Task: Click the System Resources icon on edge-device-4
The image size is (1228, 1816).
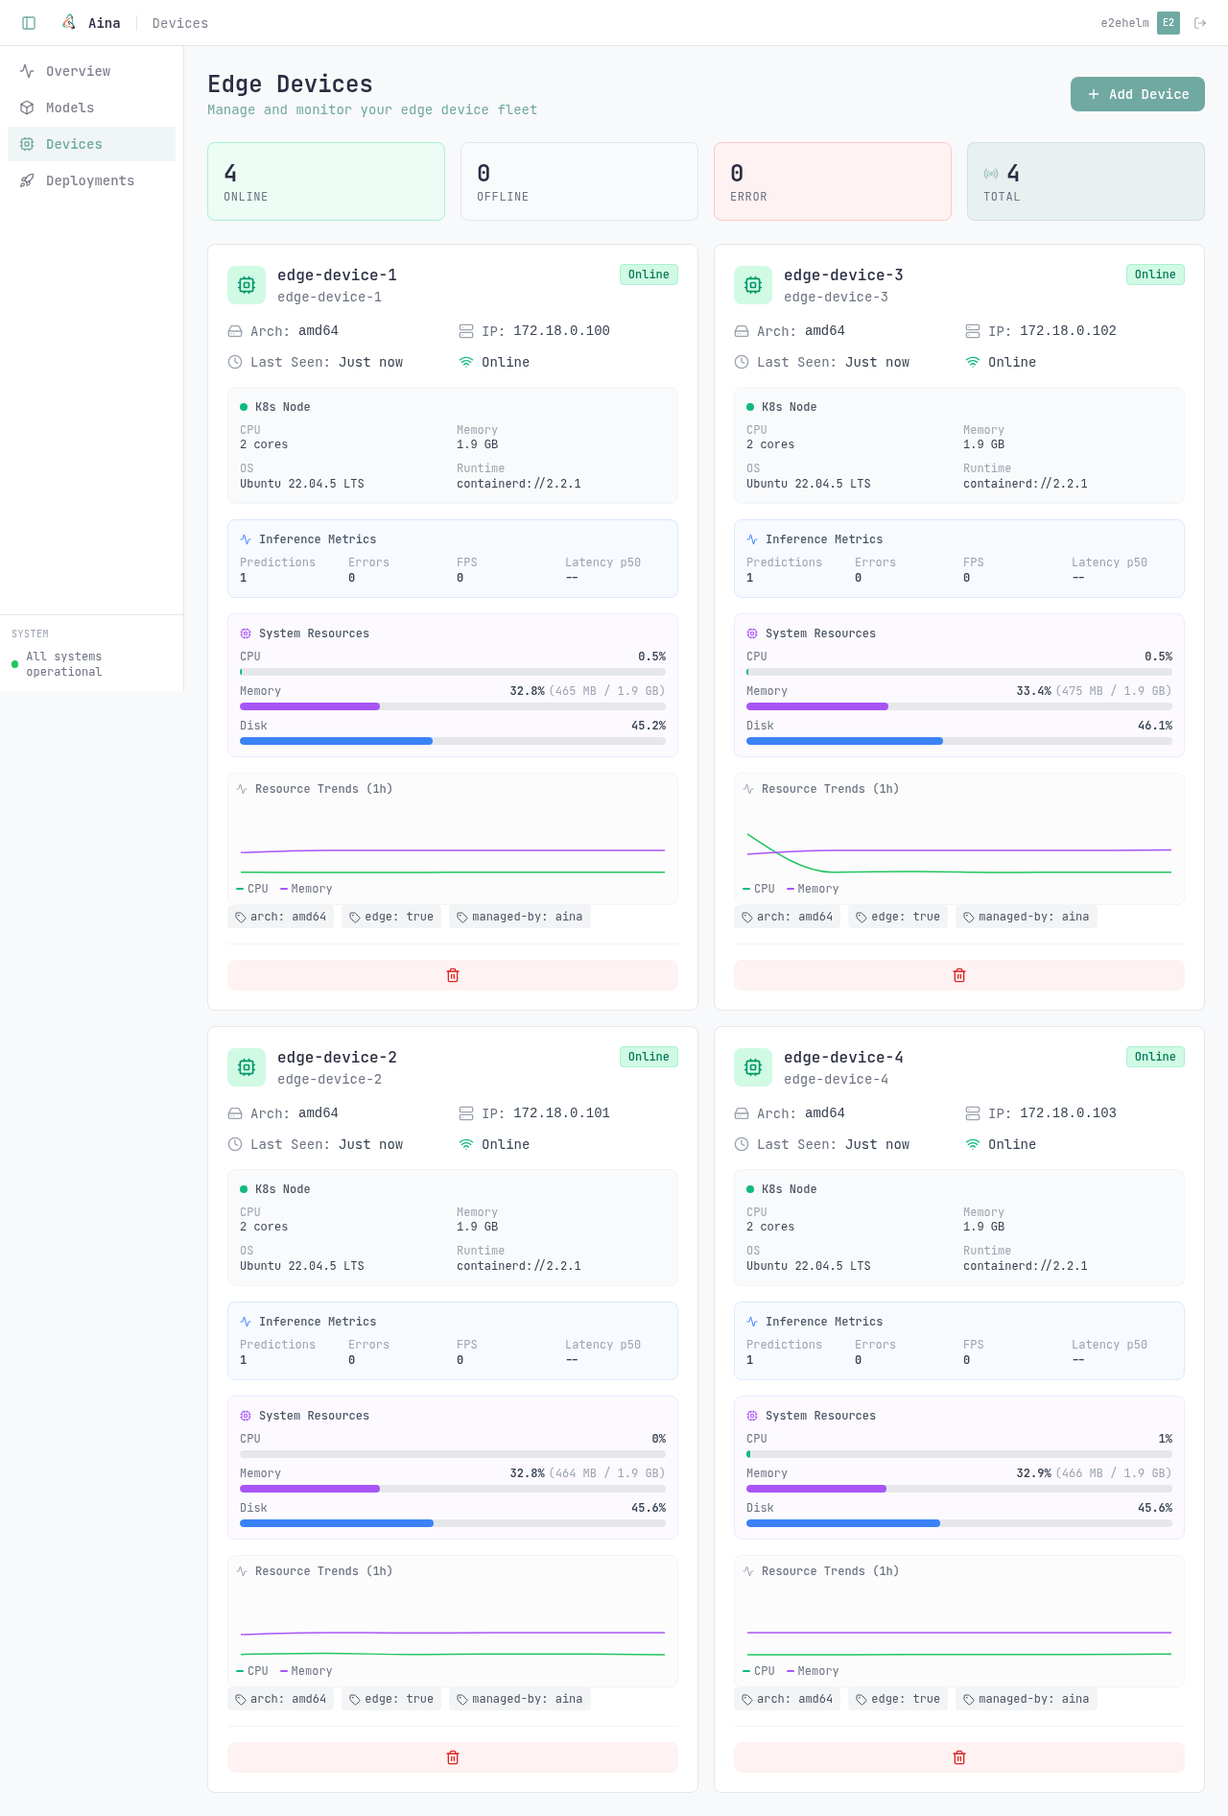Action: coord(752,1416)
